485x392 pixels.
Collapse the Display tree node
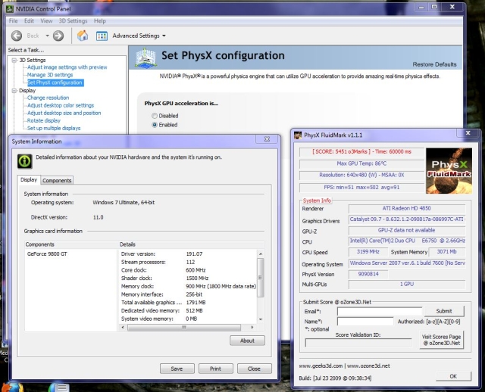[x=14, y=91]
